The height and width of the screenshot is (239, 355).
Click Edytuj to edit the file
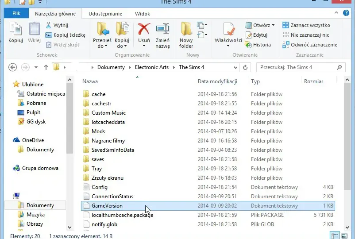(x=256, y=35)
